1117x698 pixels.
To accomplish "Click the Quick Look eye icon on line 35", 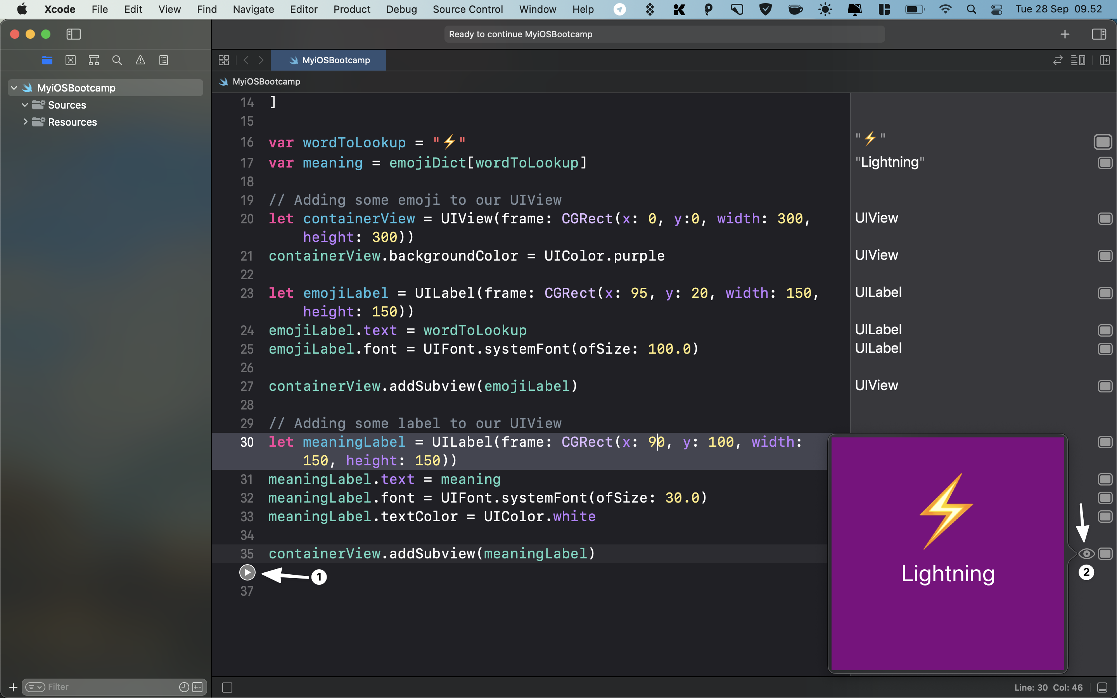I will (x=1086, y=553).
